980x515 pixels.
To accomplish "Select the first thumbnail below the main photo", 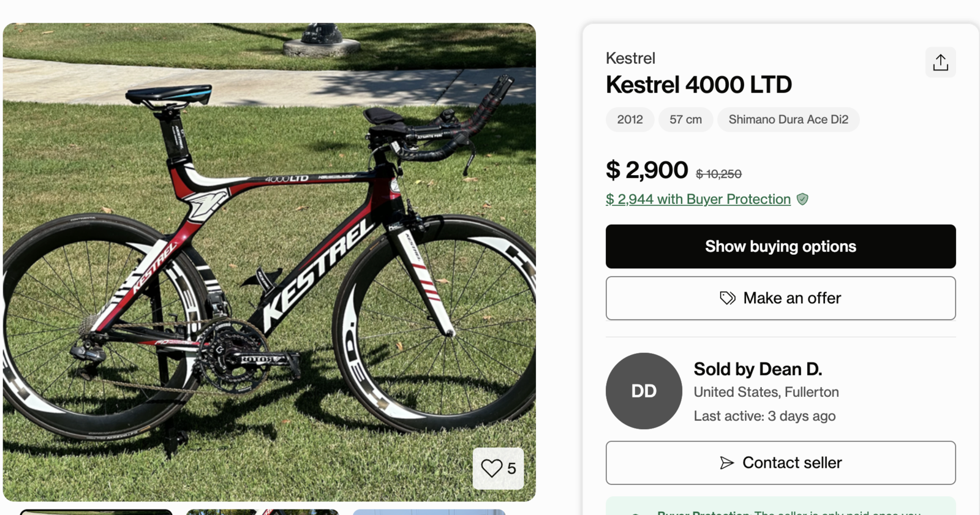I will [x=96, y=512].
